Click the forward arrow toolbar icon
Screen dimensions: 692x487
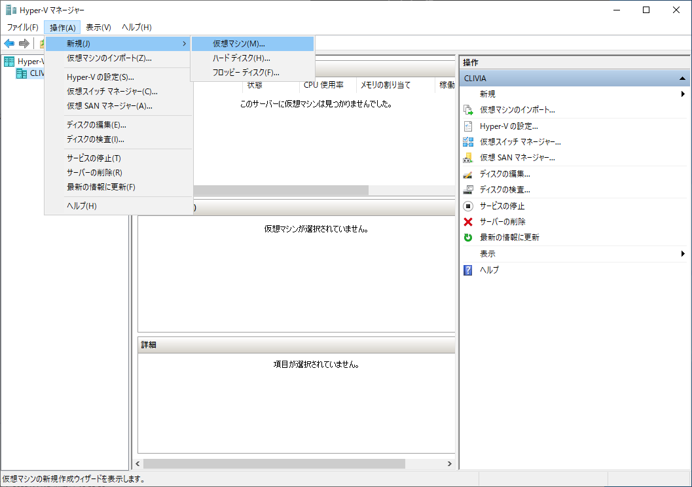(x=24, y=43)
